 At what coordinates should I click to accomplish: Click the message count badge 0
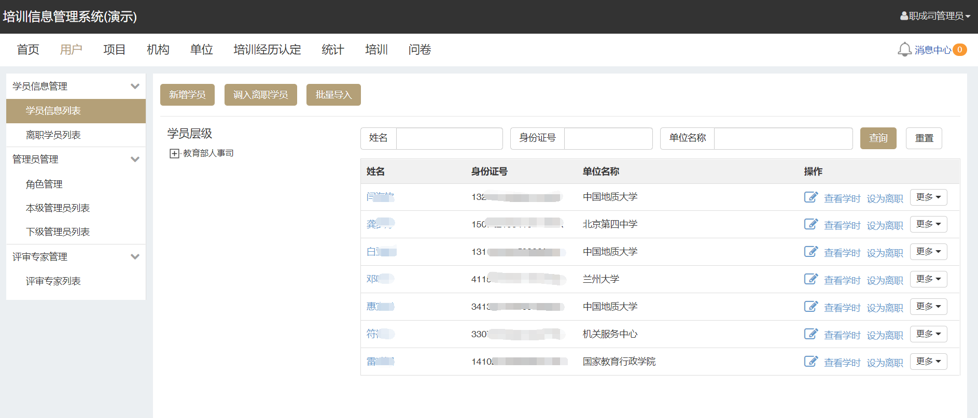coord(960,50)
